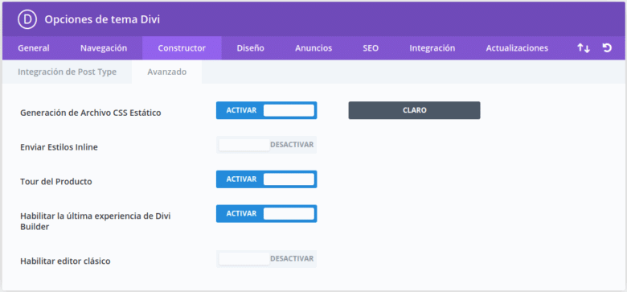Enable the Enviar Estilos Inline switch
This screenshot has height=292, width=627.
[x=266, y=145]
